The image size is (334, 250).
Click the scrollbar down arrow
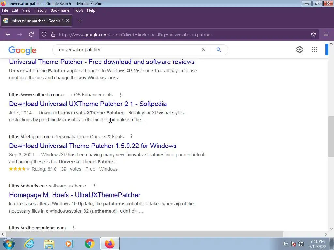click(331, 229)
